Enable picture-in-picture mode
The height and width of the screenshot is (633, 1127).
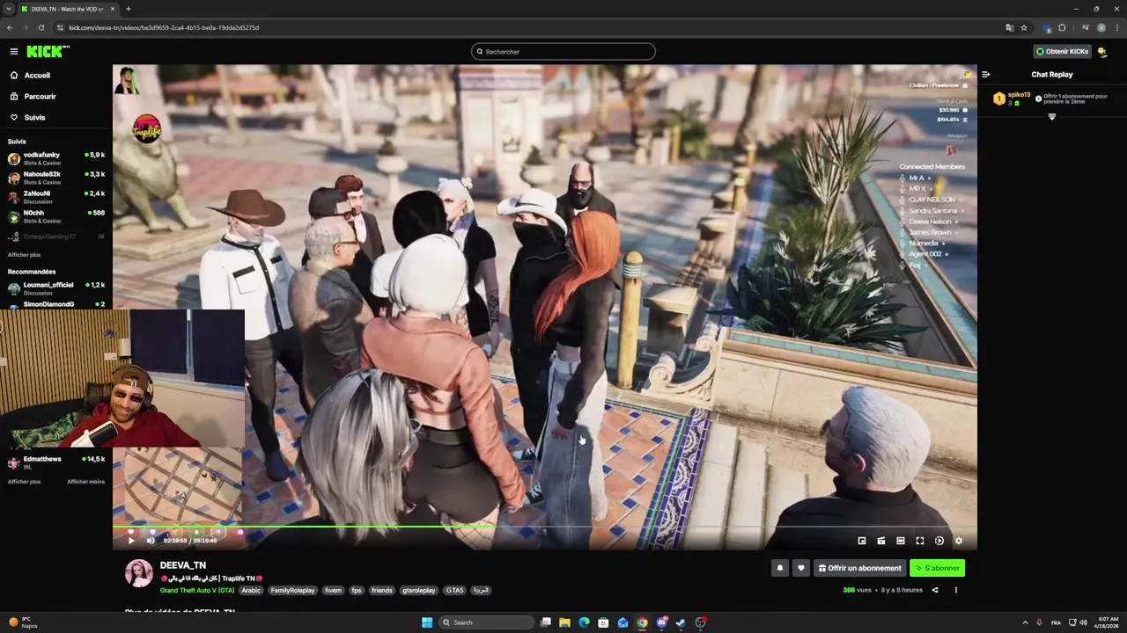click(x=862, y=541)
